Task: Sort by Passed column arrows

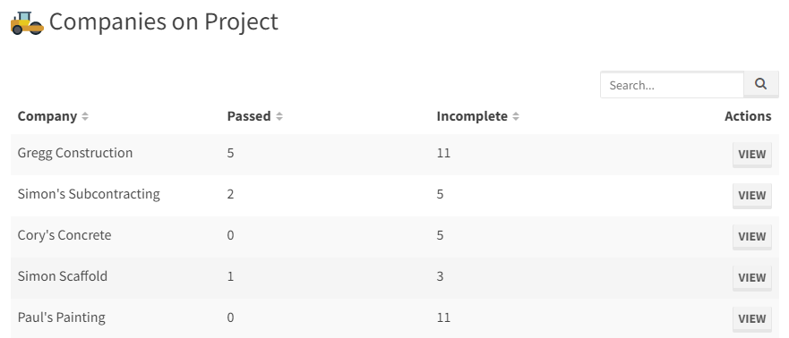Action: click(x=279, y=116)
